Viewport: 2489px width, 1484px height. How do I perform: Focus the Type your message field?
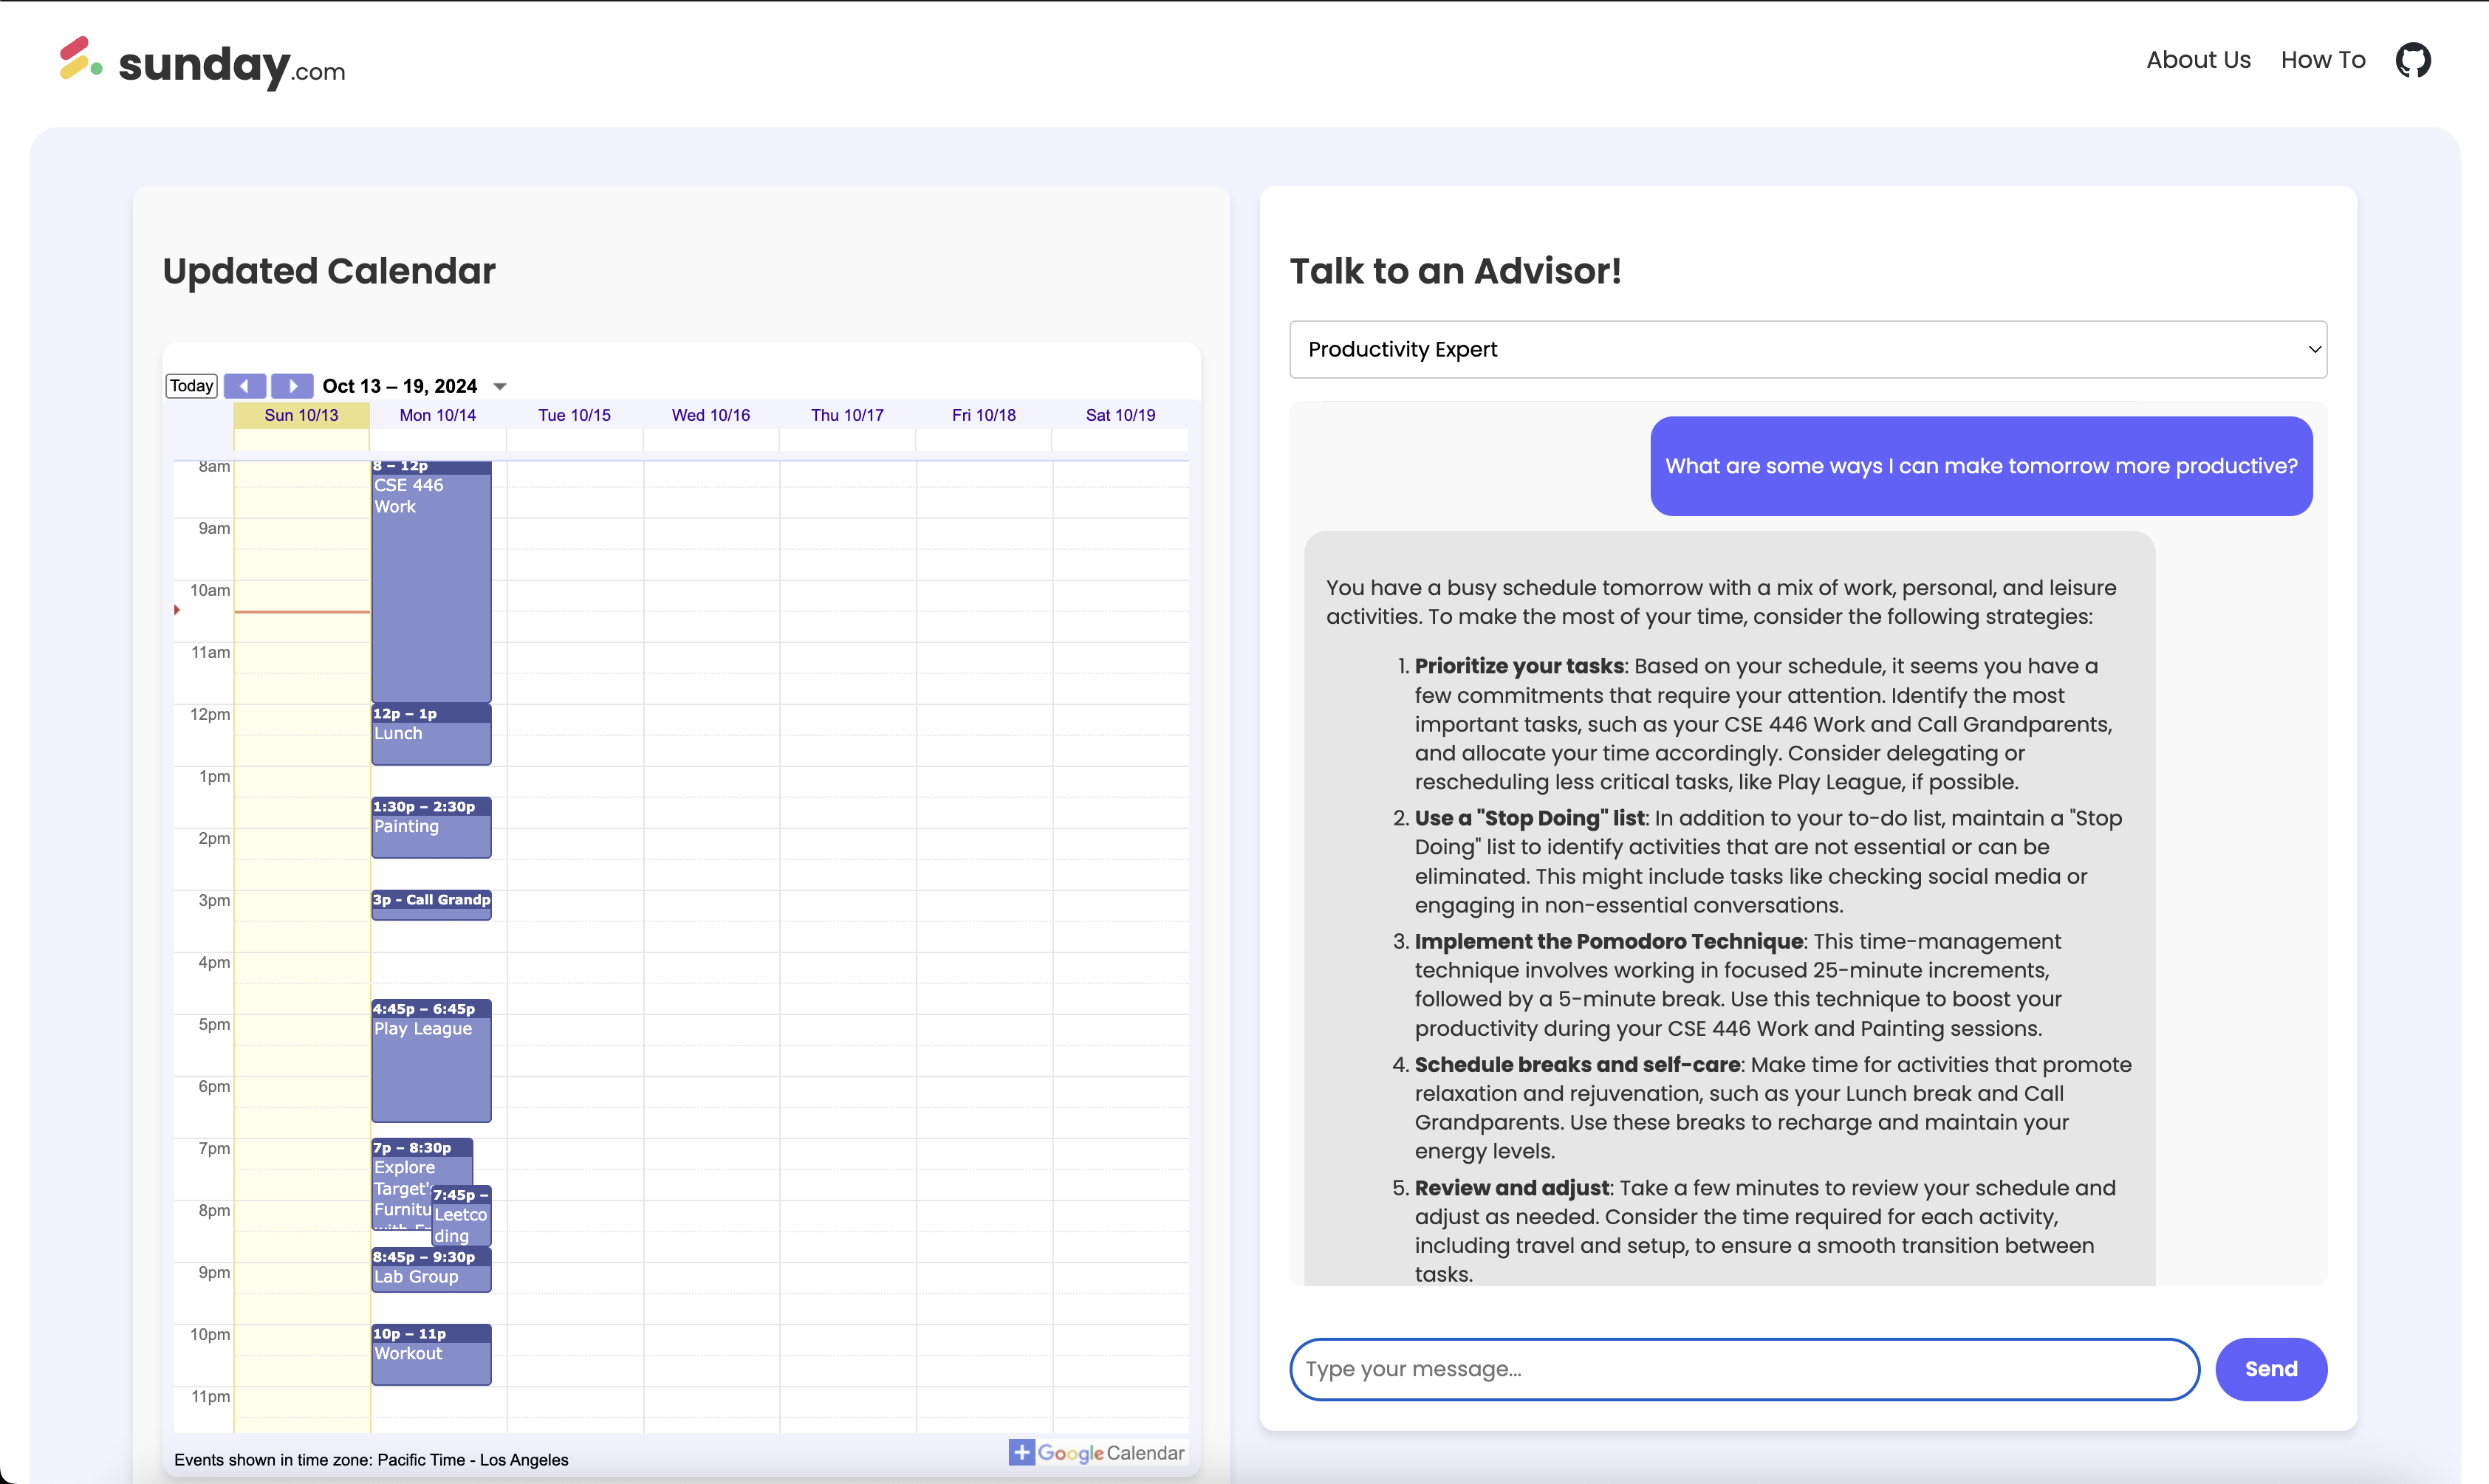point(1744,1368)
